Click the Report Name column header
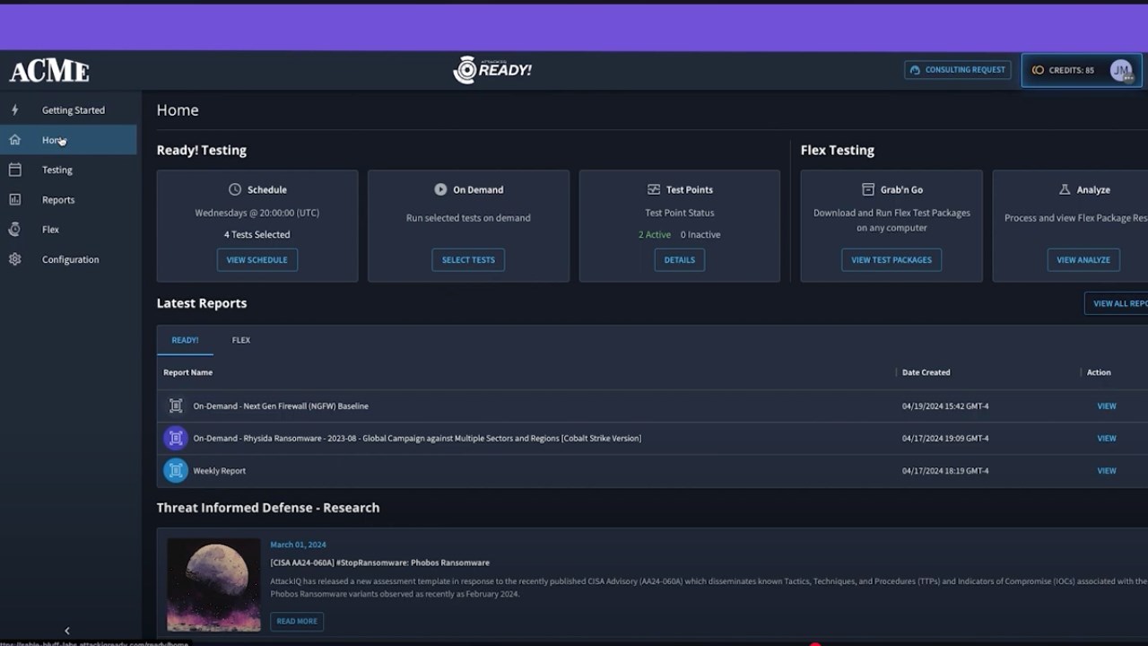Image resolution: width=1148 pixels, height=646 pixels. (x=188, y=372)
